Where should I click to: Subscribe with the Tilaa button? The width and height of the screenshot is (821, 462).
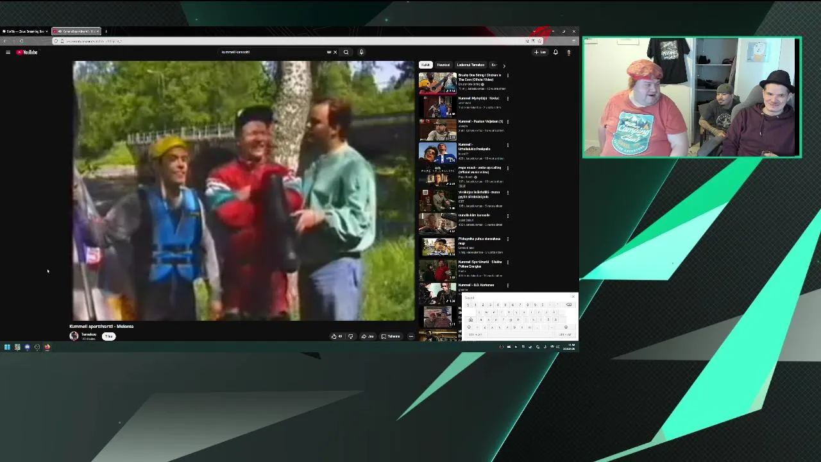(109, 336)
